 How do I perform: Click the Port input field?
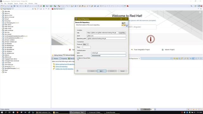pyautogui.click(x=87, y=47)
